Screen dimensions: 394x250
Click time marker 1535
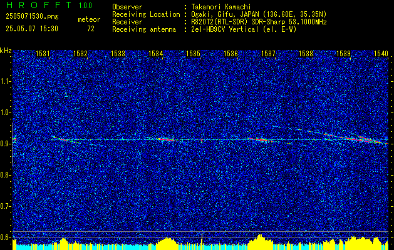pos(193,53)
